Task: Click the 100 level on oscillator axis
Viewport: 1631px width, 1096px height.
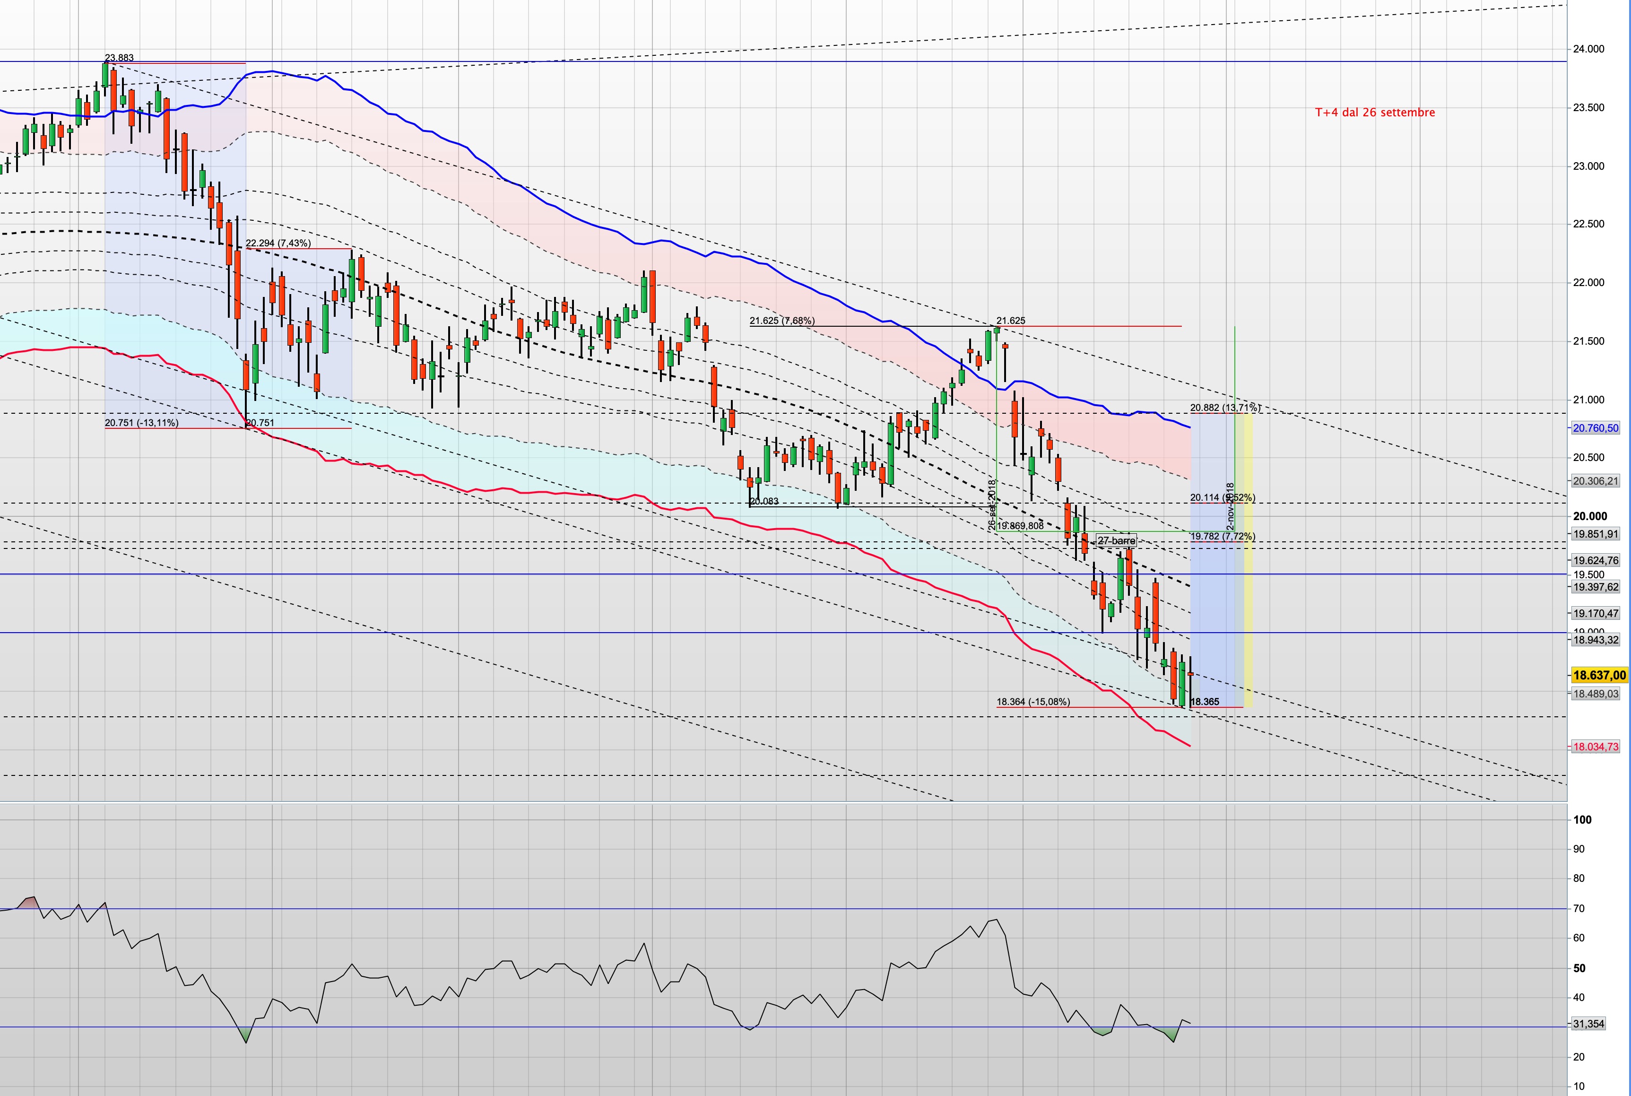Action: 1582,820
